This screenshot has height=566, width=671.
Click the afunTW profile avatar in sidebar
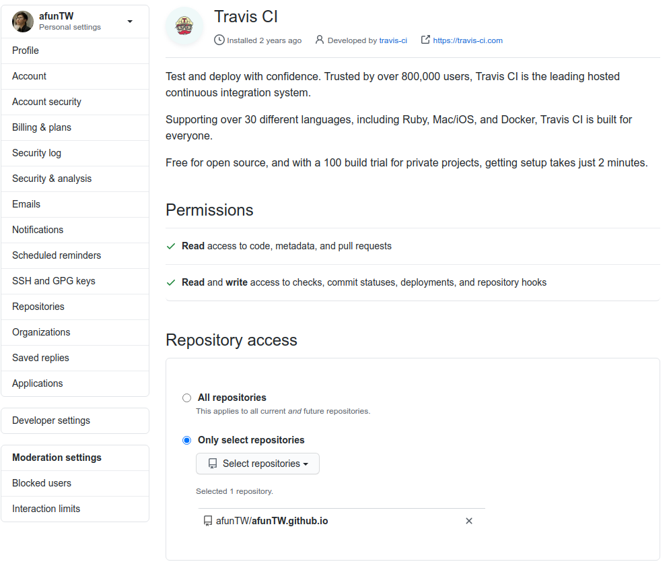click(22, 21)
